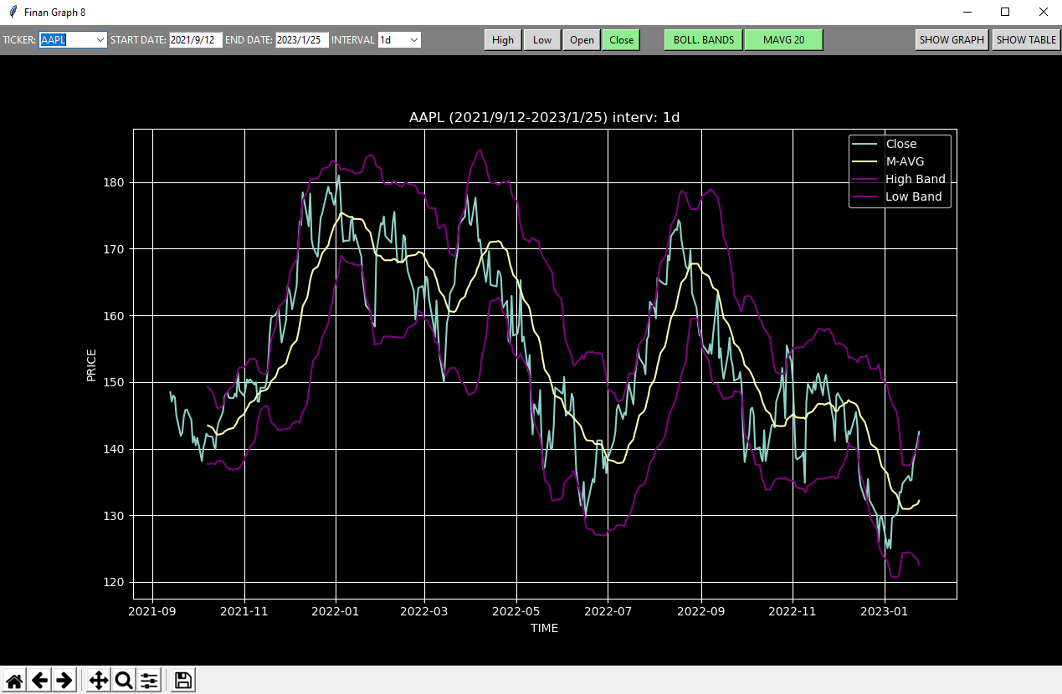Go back to previous plot view
1062x694 pixels.
point(39,681)
